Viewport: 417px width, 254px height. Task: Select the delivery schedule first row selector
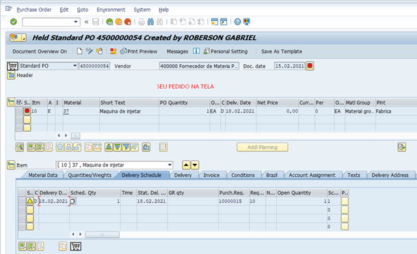(22, 201)
